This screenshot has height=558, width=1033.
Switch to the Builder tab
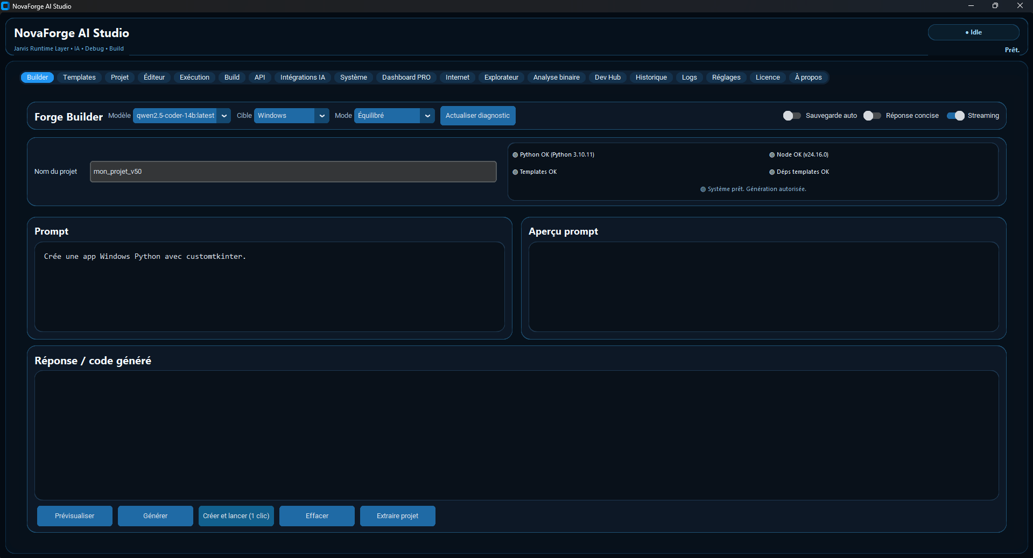(x=38, y=77)
